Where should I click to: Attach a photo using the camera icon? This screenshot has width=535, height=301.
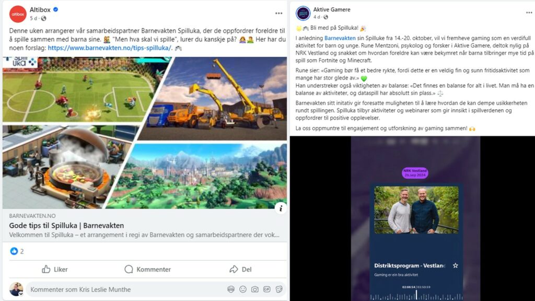click(255, 290)
